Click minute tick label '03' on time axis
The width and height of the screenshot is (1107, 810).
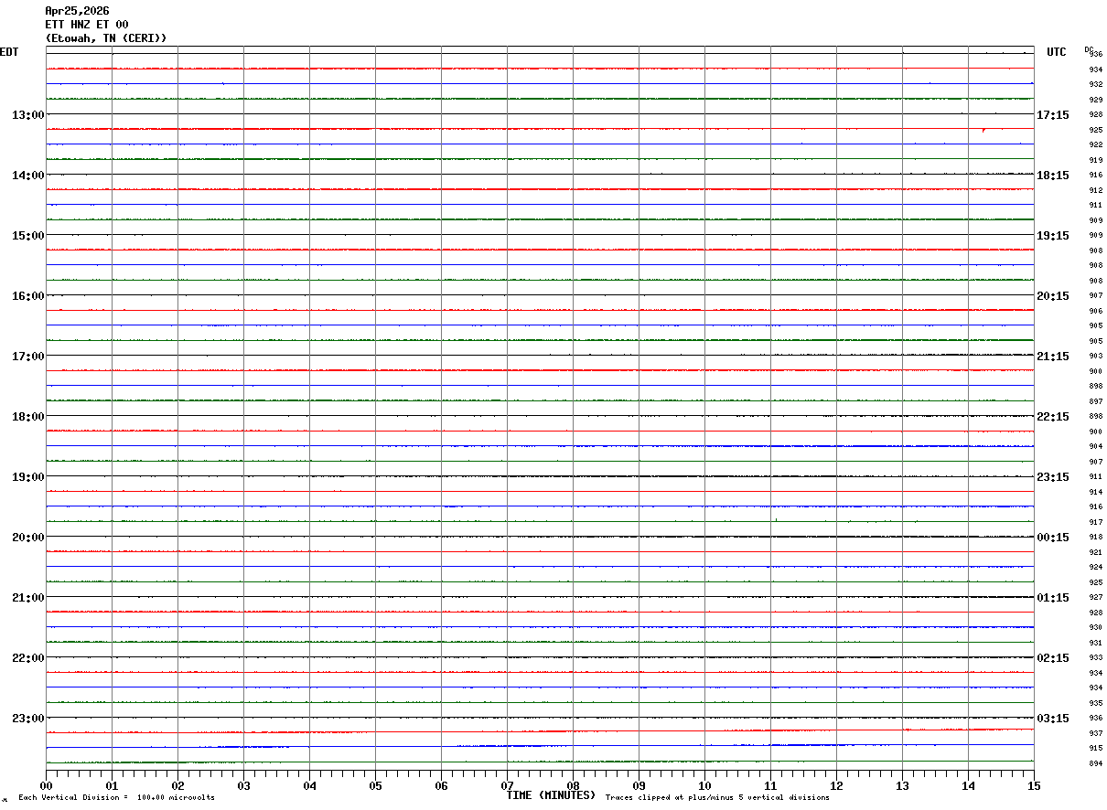(x=243, y=785)
